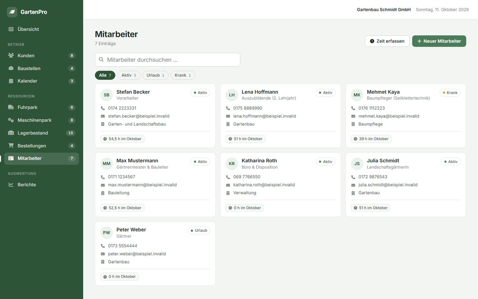Click the Berichte chart icon
Image resolution: width=478 pixels, height=299 pixels.
click(x=11, y=185)
